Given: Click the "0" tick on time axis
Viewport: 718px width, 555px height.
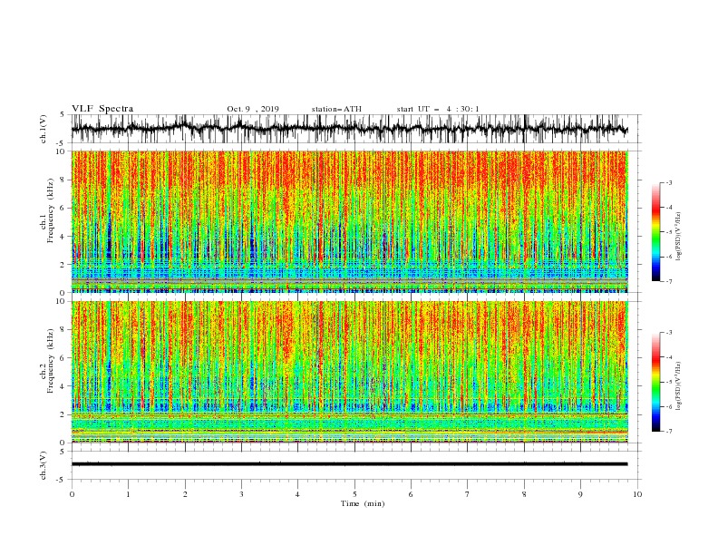Looking at the screenshot, I should click(x=72, y=494).
